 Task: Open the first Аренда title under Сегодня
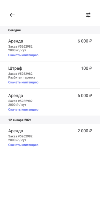click(x=15, y=41)
